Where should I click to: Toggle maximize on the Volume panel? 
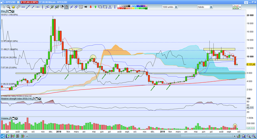point(13,118)
